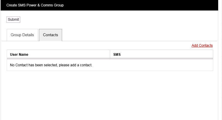
Task: Submit the new SMS group form
Action: click(13, 20)
